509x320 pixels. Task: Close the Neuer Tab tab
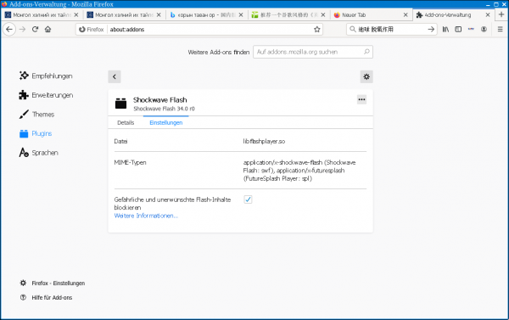pos(406,15)
